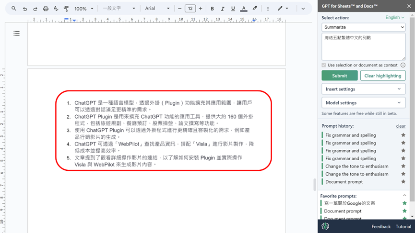
Task: Click the info icon beside context option
Action: tap(403, 65)
